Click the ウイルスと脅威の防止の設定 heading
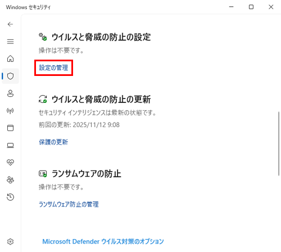 (x=101, y=37)
